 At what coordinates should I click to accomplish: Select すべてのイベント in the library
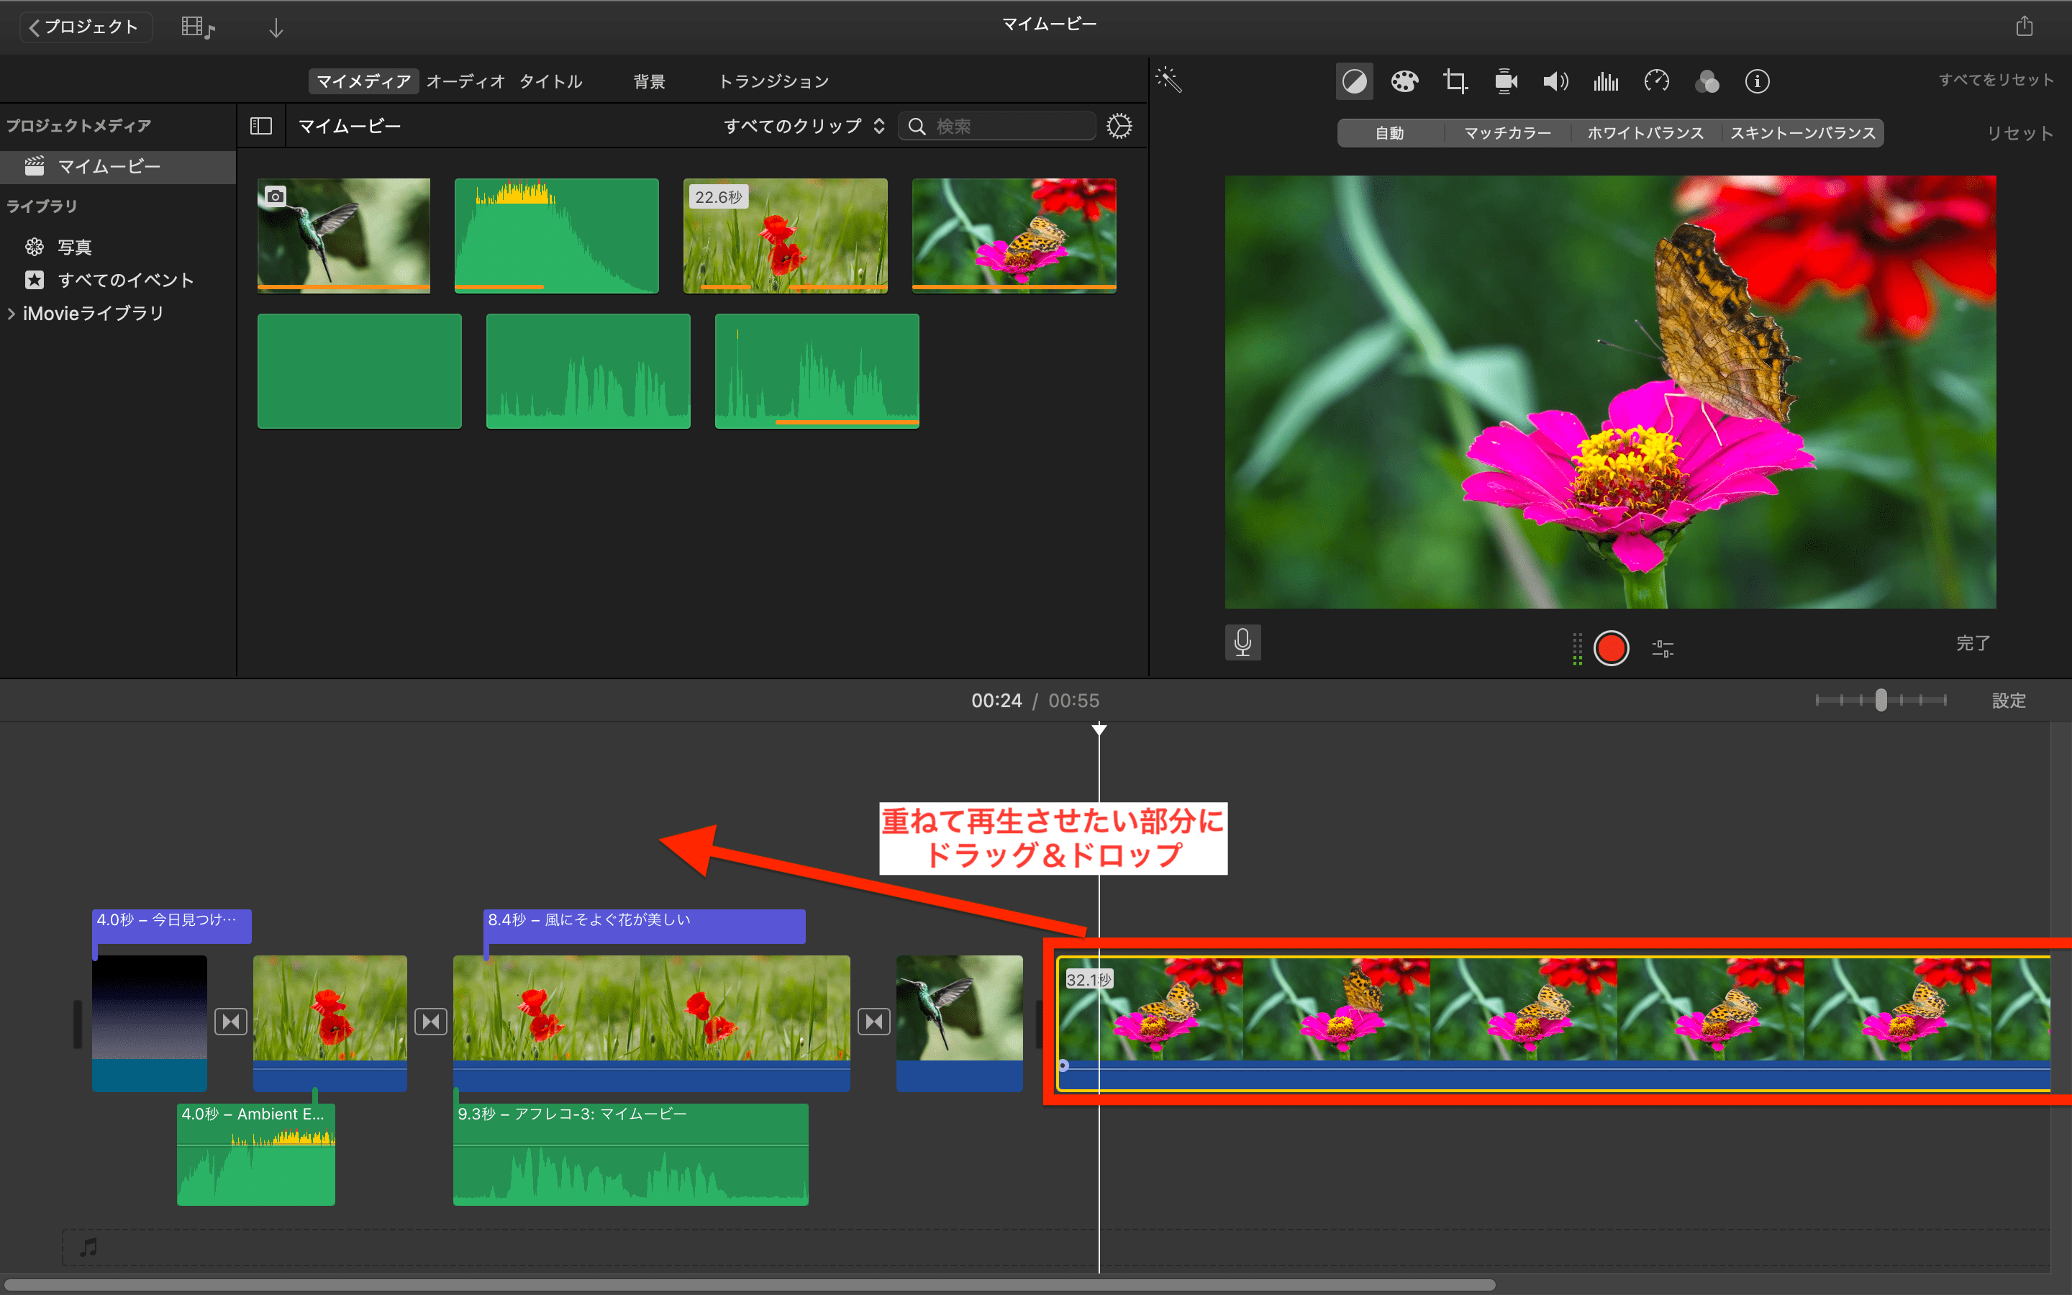(125, 280)
